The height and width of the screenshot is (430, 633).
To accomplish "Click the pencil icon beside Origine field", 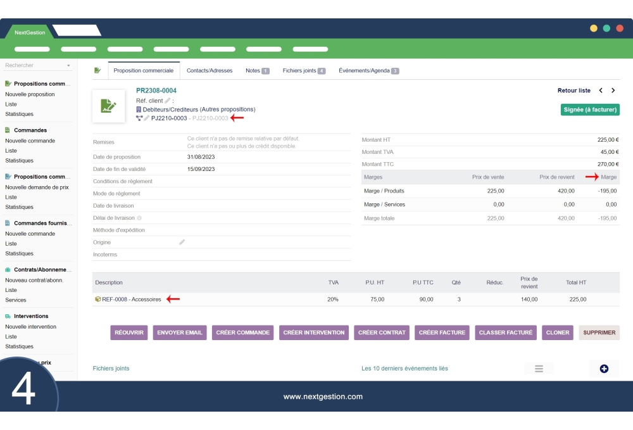I will click(182, 241).
